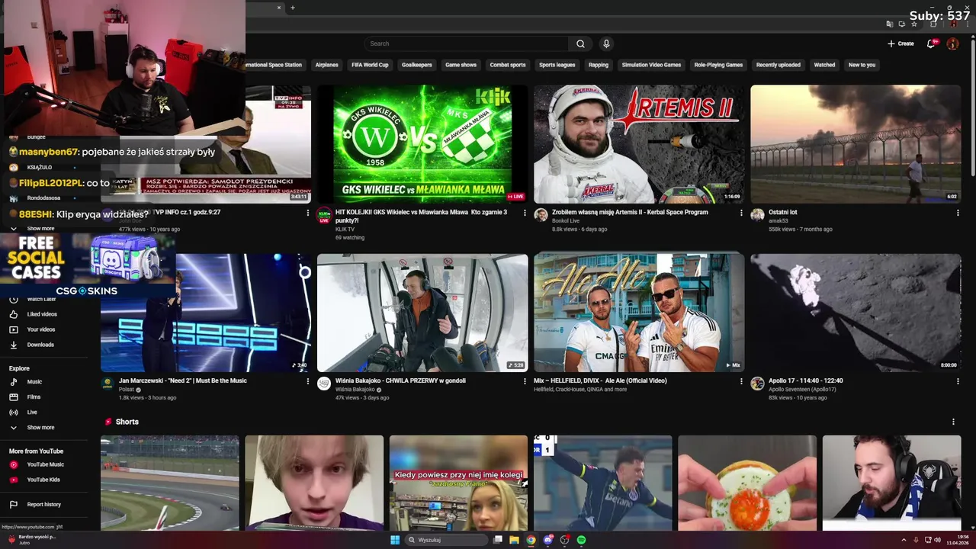Viewport: 976px width, 549px height.
Task: Select the Goalkeepers filter chip
Action: [x=417, y=65]
